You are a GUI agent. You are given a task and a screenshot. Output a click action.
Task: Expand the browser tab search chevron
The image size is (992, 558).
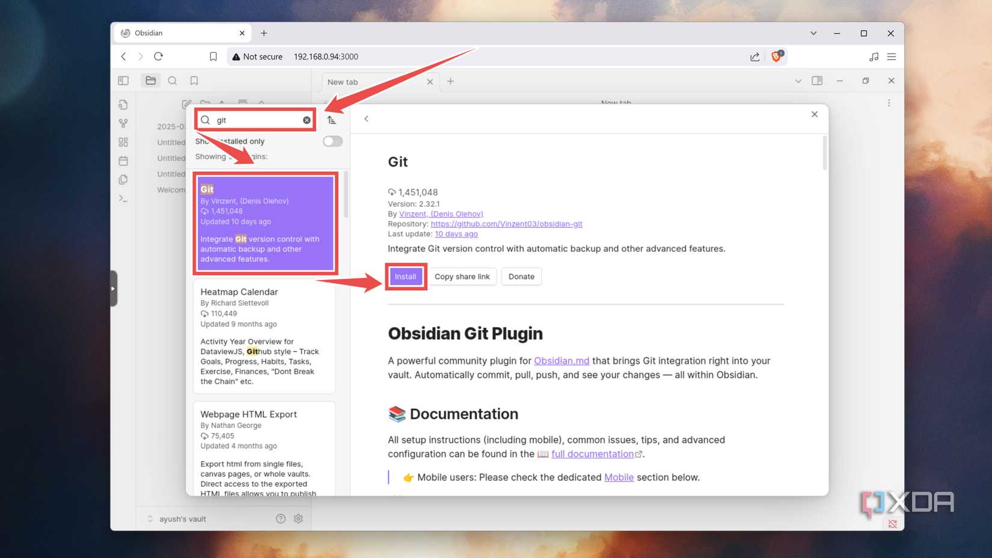813,33
